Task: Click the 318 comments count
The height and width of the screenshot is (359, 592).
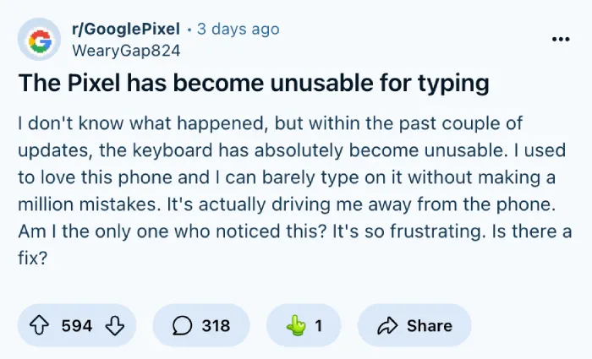Action: click(216, 325)
